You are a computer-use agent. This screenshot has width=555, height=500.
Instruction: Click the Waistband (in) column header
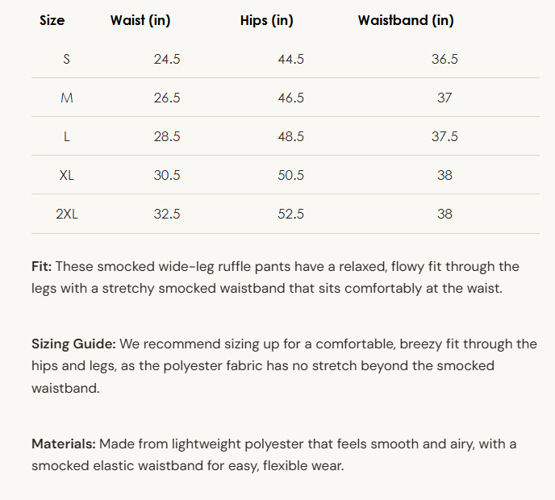tap(406, 20)
